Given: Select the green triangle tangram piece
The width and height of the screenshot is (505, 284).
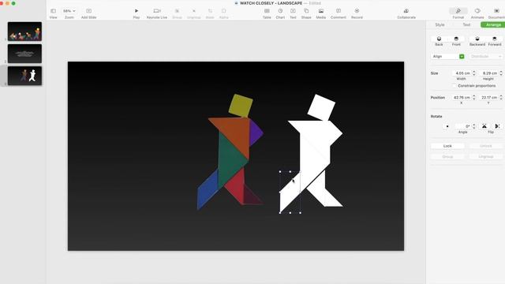Looking at the screenshot, I should [x=229, y=159].
